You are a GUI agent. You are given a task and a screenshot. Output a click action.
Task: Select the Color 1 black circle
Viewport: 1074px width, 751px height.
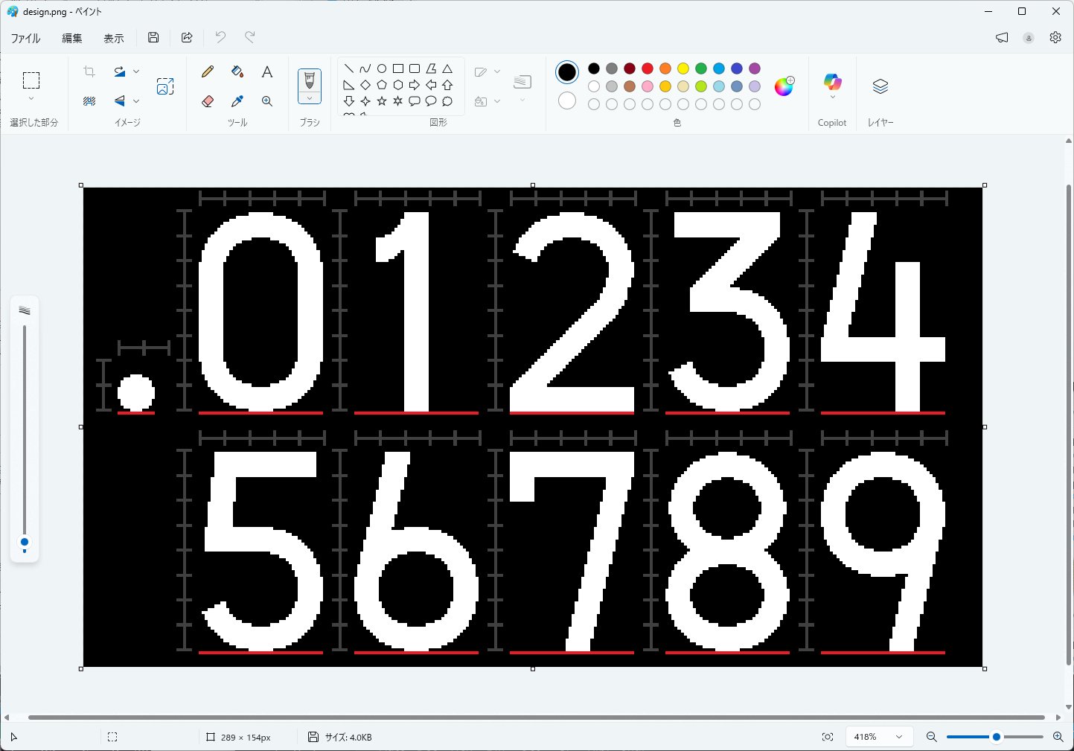coord(567,72)
